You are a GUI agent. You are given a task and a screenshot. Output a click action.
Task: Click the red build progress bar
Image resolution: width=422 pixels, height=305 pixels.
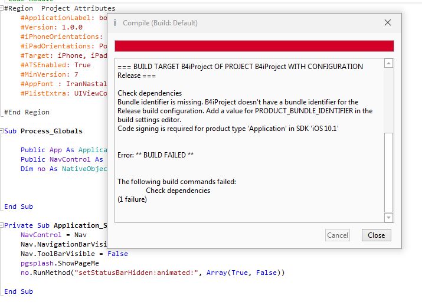tap(254, 46)
